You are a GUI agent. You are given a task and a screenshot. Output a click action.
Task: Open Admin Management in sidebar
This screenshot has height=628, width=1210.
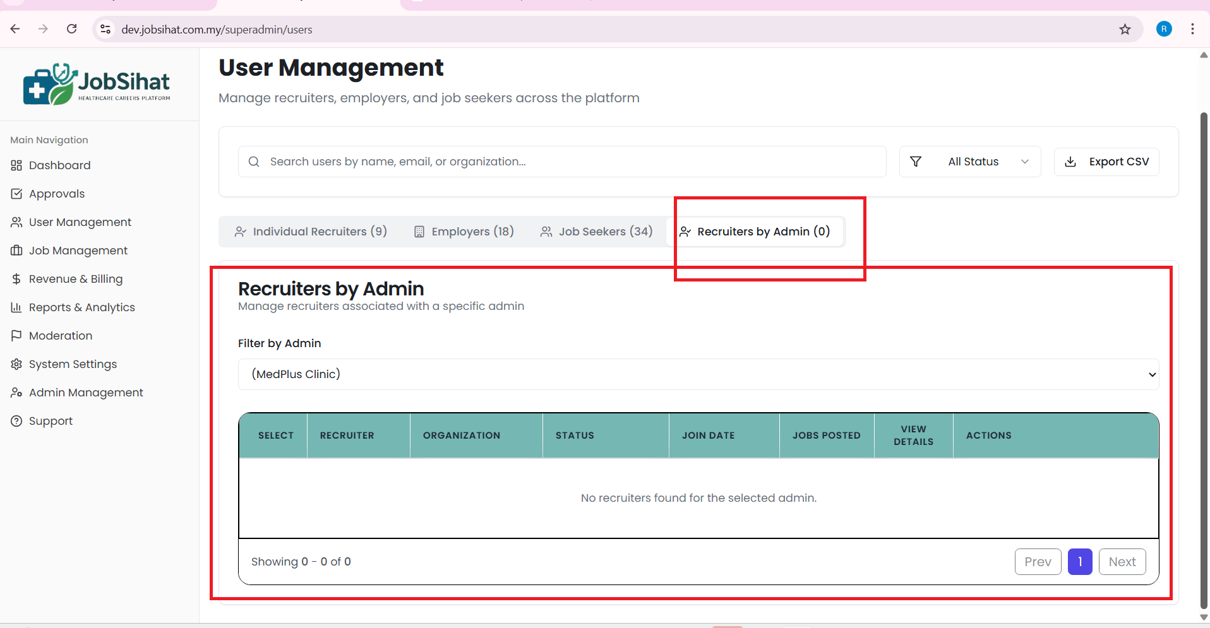tap(86, 393)
